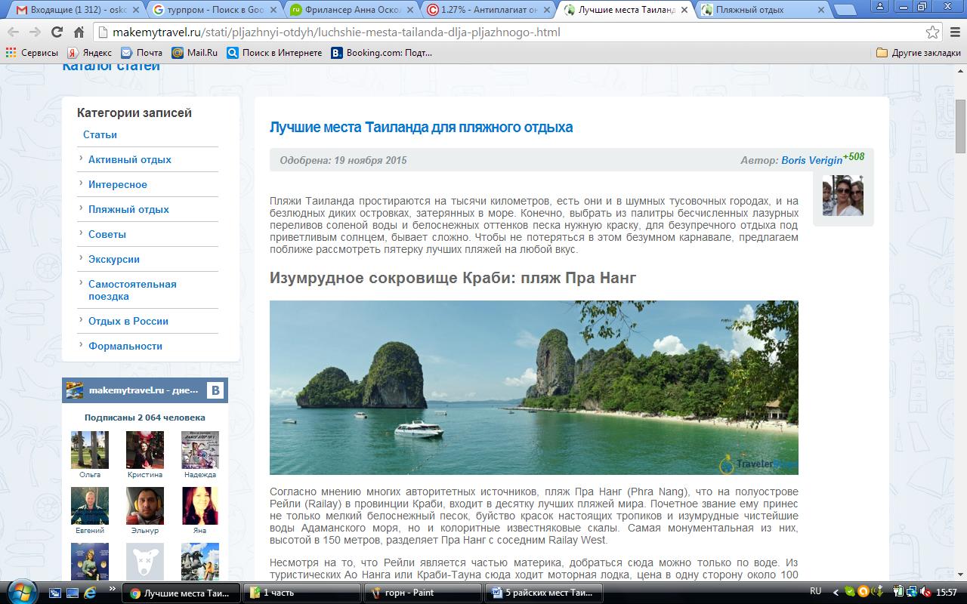This screenshot has height=604, width=967.
Task: Click the makemytravel.ru VK group avatar
Action: pos(75,390)
